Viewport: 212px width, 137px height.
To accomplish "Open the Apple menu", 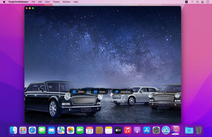I will [x=4, y=2].
